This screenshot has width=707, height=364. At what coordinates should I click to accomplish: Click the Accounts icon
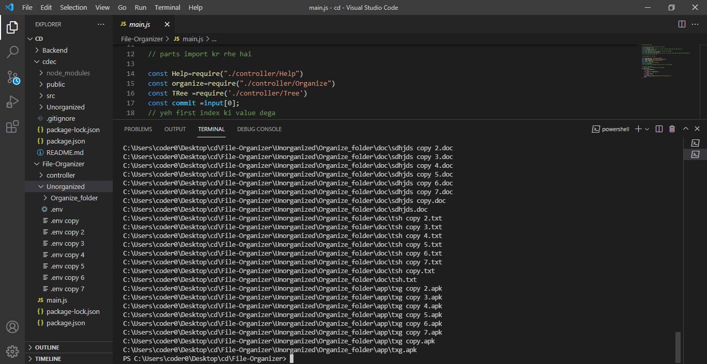(x=12, y=326)
